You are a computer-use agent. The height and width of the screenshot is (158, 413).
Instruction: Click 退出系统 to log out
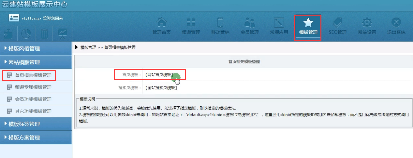(x=396, y=22)
